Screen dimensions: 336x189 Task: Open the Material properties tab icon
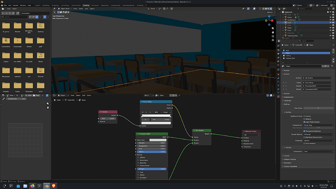279,96
